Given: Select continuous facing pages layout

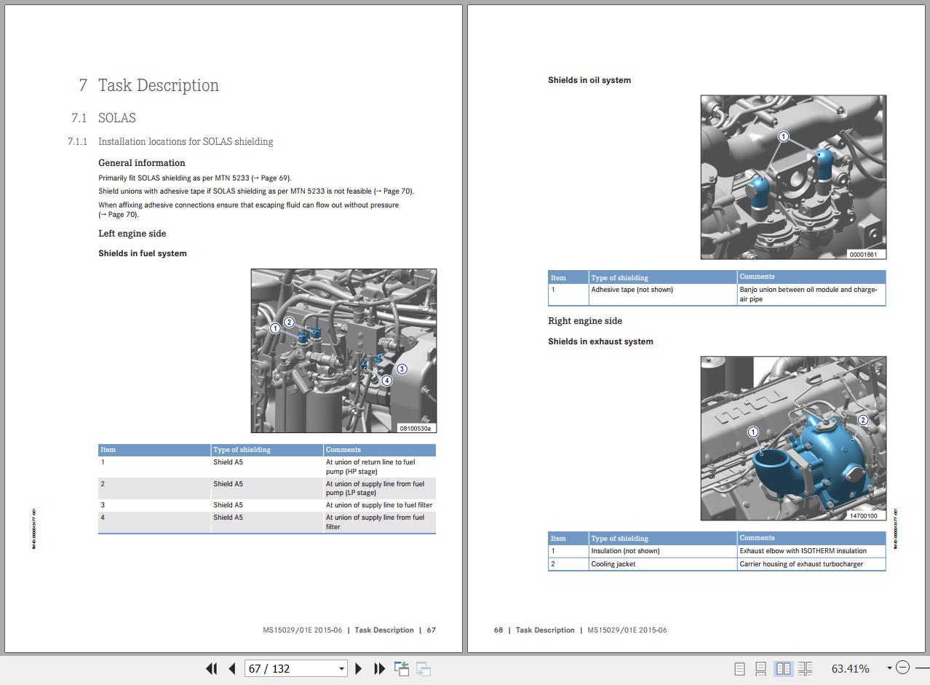Looking at the screenshot, I should [x=805, y=668].
